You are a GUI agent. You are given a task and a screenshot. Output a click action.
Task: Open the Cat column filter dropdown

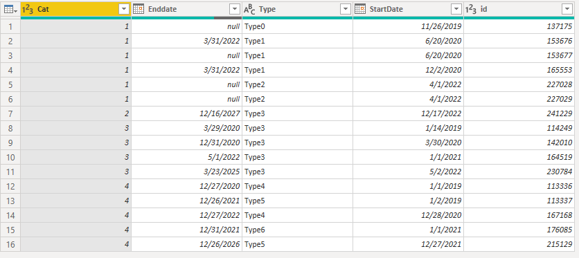(x=124, y=10)
